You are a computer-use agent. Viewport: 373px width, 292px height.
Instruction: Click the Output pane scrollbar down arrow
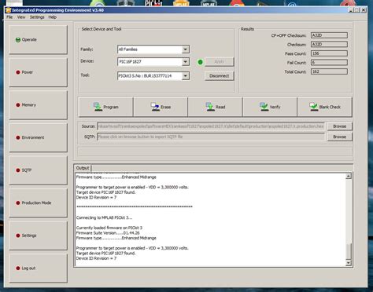click(349, 263)
